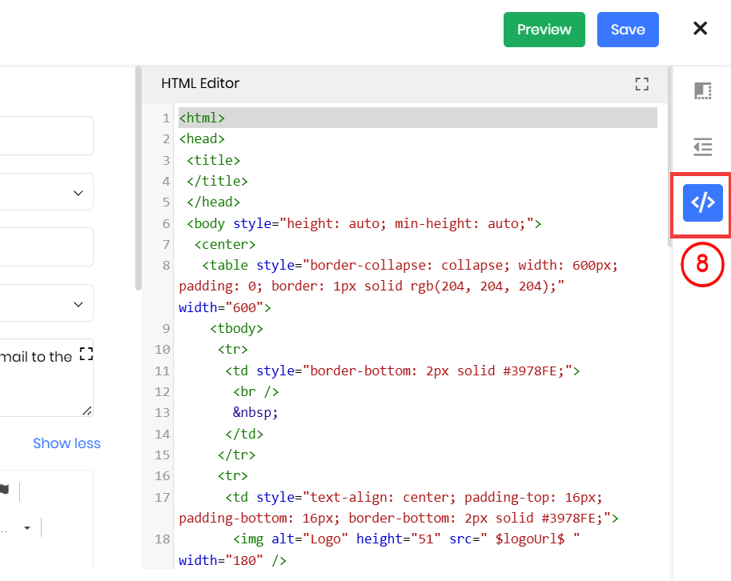Viewport: 731px width, 581px height.
Task: Click the <title> tag on line 3
Action: point(213,160)
